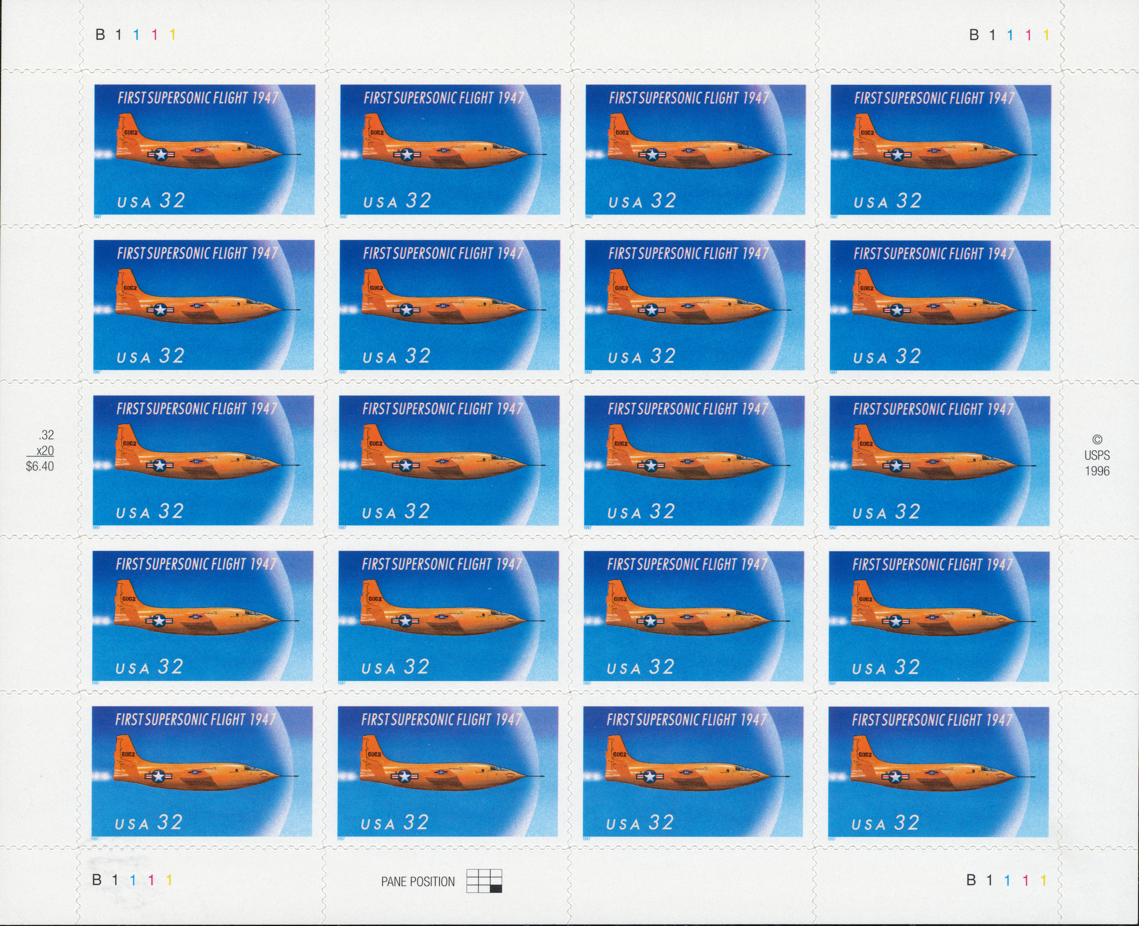
Task: Click the top-left B1111 plate number
Action: (x=136, y=35)
